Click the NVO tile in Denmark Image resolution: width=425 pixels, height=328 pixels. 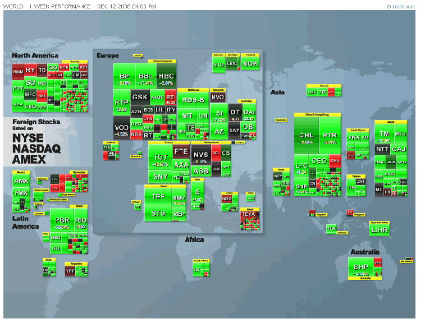pos(217,97)
